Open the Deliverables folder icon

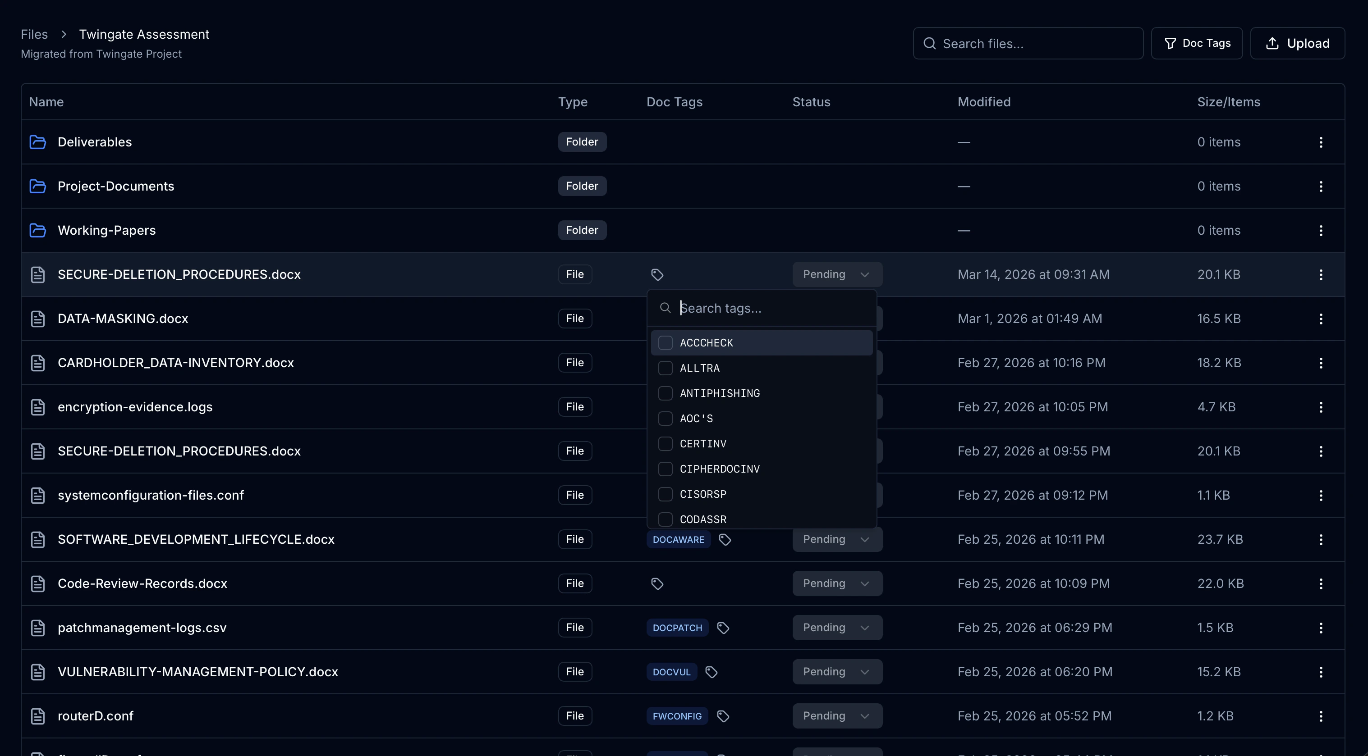37,141
